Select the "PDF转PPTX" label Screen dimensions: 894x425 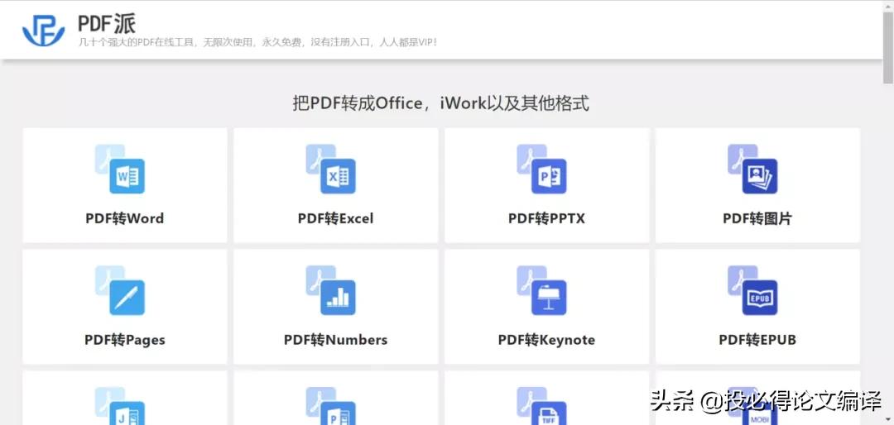pyautogui.click(x=547, y=219)
